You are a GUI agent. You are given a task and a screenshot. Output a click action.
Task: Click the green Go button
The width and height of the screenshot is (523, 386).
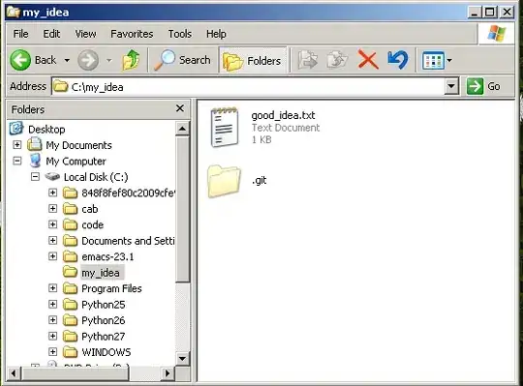click(483, 87)
